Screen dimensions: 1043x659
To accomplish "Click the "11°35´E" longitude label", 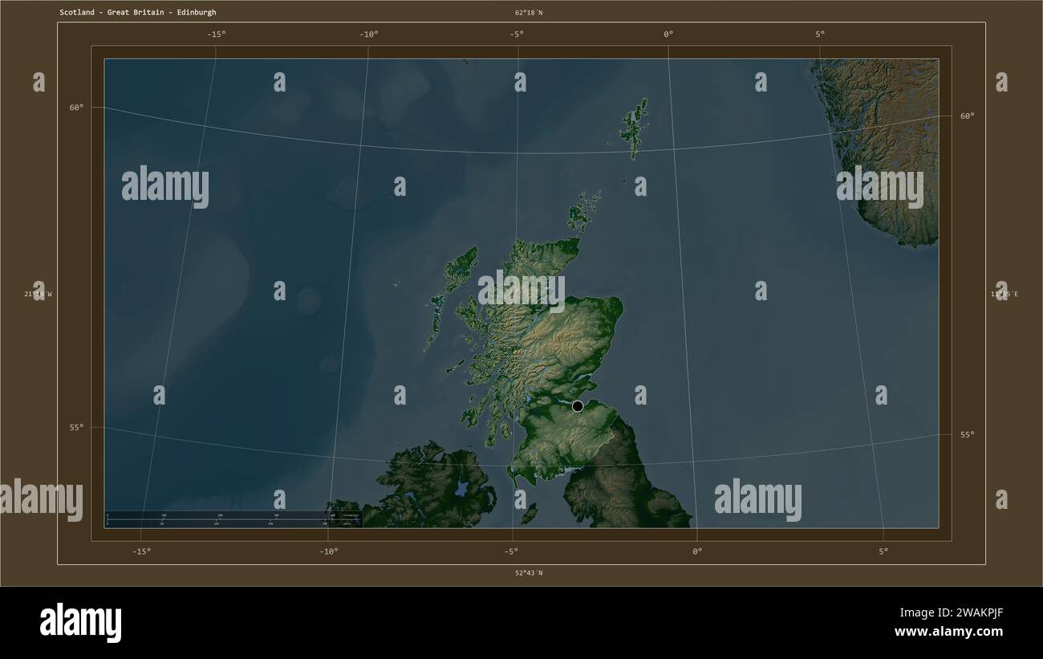I will pyautogui.click(x=1004, y=295).
